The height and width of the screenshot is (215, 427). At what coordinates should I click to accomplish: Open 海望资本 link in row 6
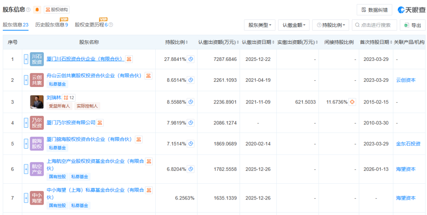point(406,169)
